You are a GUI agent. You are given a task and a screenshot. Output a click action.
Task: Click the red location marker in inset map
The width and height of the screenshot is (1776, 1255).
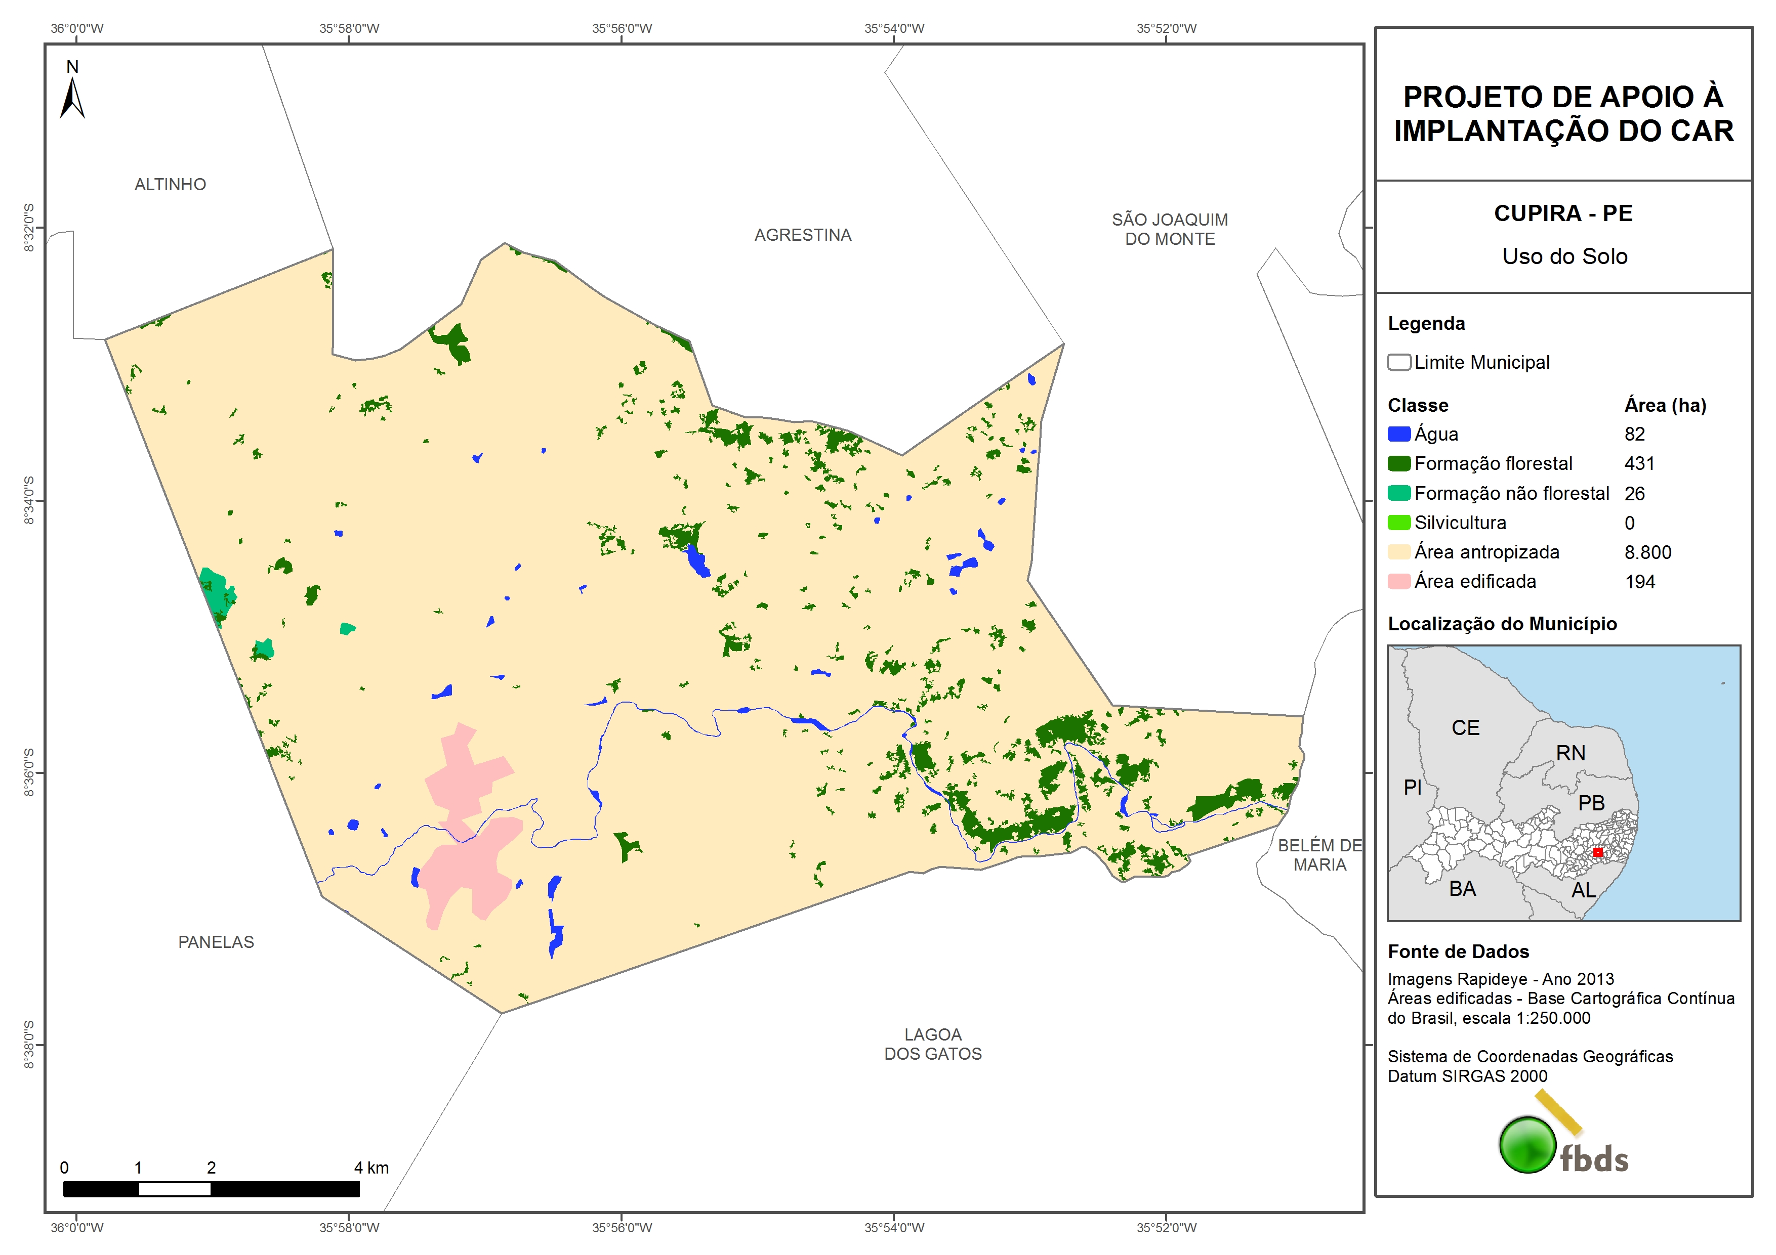[x=1597, y=851]
